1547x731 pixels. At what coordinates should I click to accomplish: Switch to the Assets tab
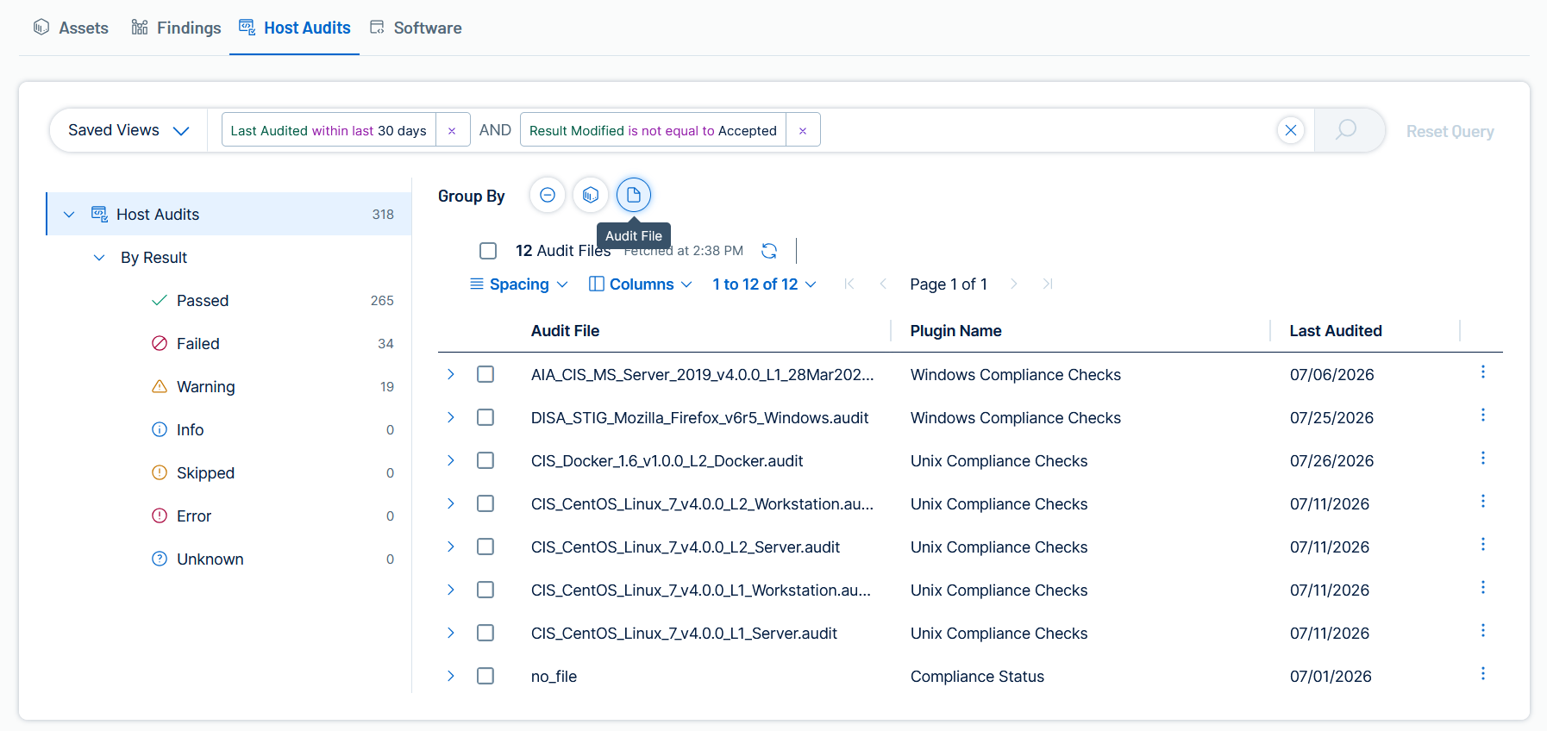pos(71,28)
